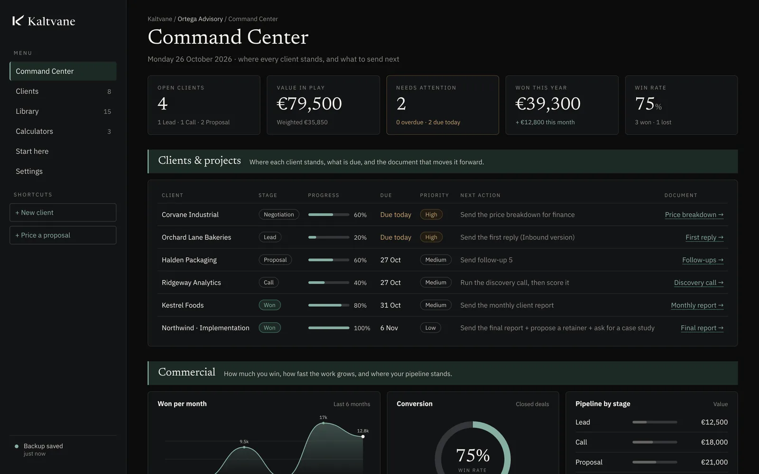The image size is (759, 474).
Task: Click the Priority column header
Action: coord(434,195)
